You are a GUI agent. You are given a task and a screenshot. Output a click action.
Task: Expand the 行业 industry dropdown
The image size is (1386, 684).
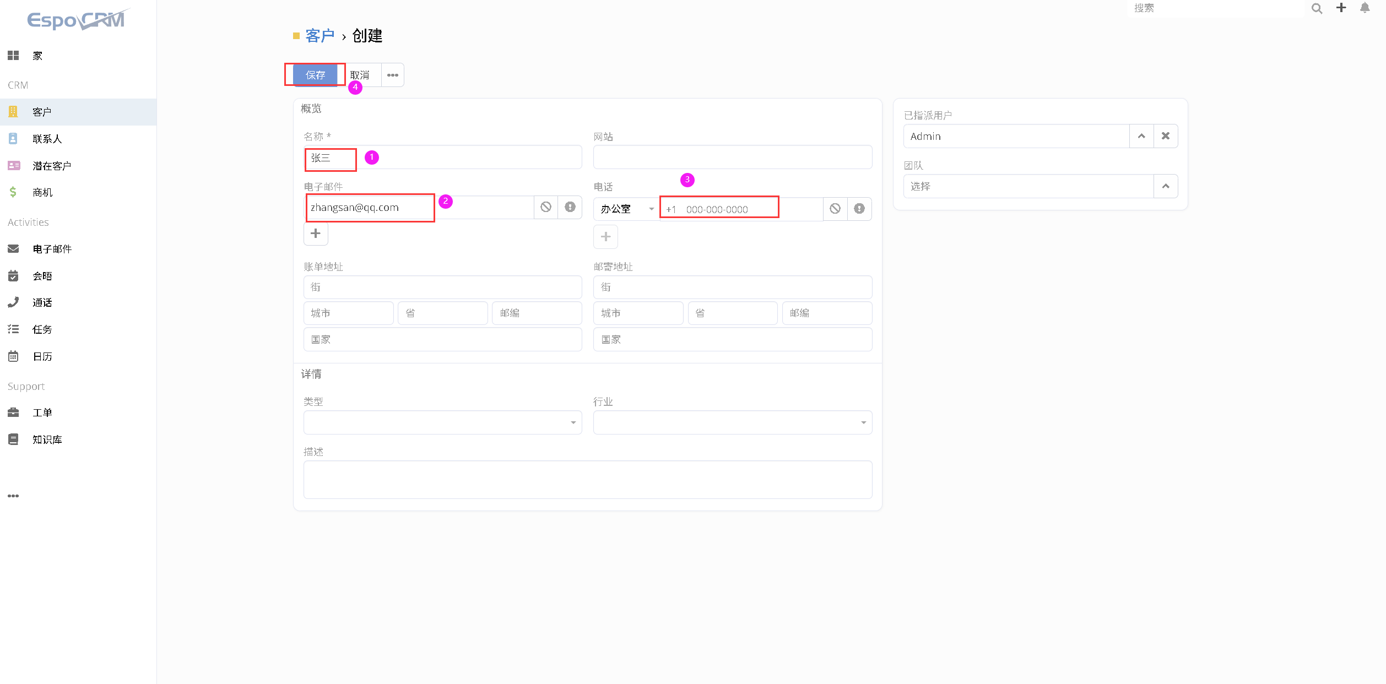click(x=732, y=422)
